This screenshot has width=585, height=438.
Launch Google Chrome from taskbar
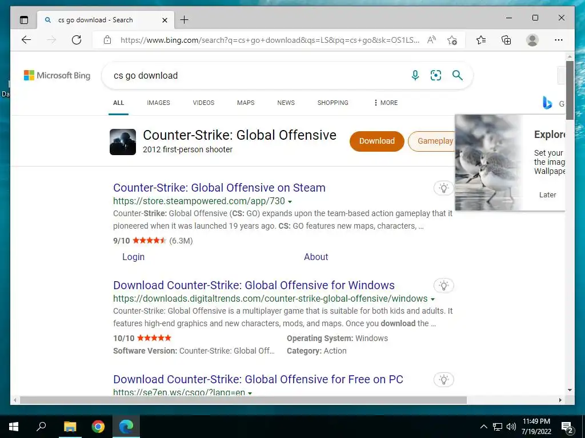(x=98, y=427)
